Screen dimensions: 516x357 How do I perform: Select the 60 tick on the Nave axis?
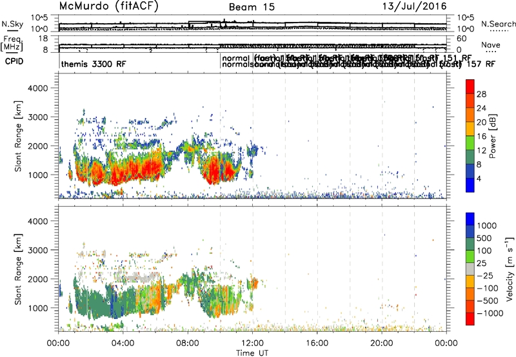point(462,39)
